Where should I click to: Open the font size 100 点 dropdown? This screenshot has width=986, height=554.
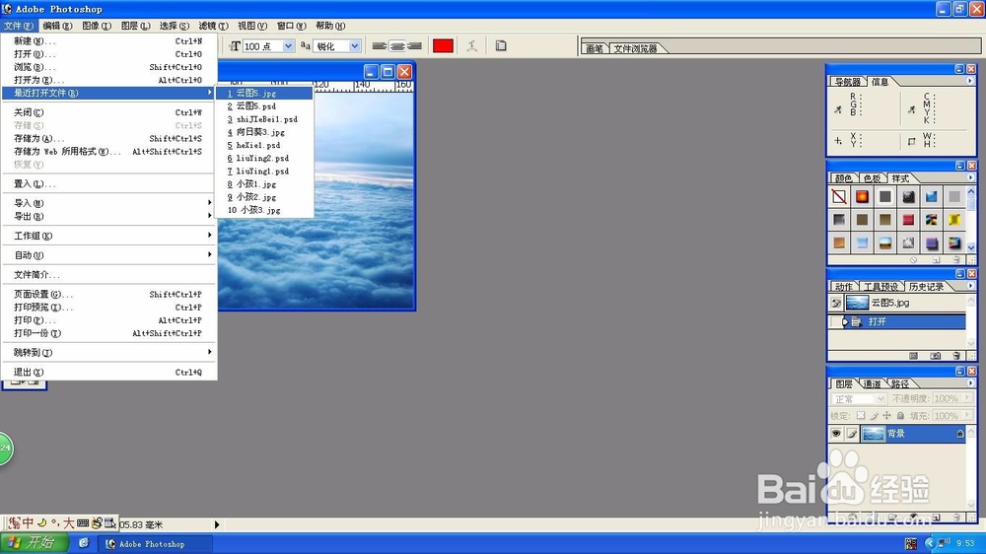(288, 46)
